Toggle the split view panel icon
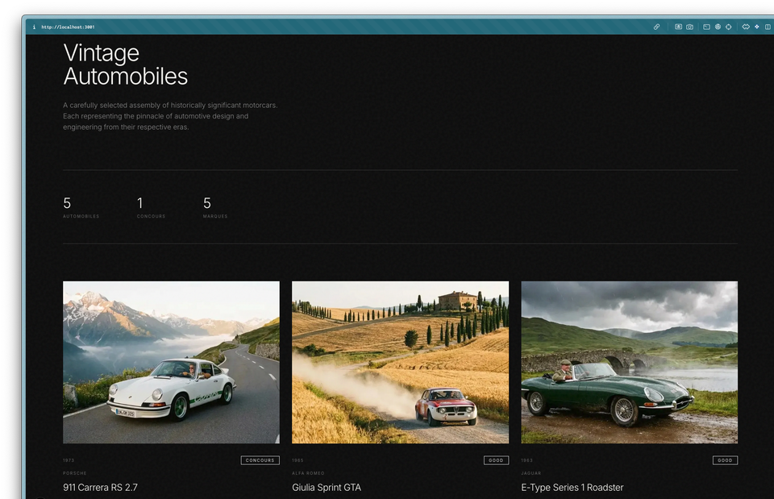The width and height of the screenshot is (774, 499). (x=768, y=27)
